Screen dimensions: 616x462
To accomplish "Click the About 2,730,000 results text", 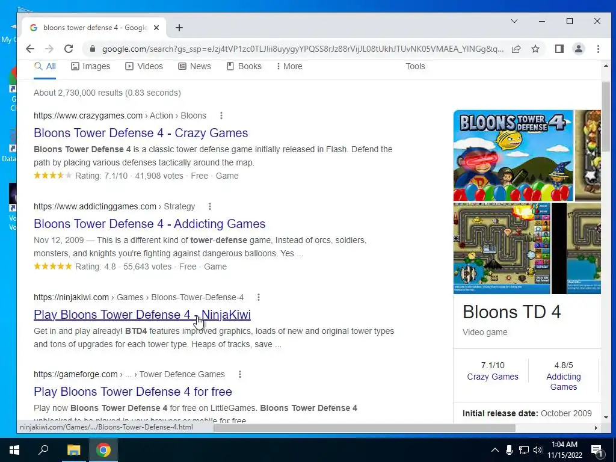I will pos(107,93).
